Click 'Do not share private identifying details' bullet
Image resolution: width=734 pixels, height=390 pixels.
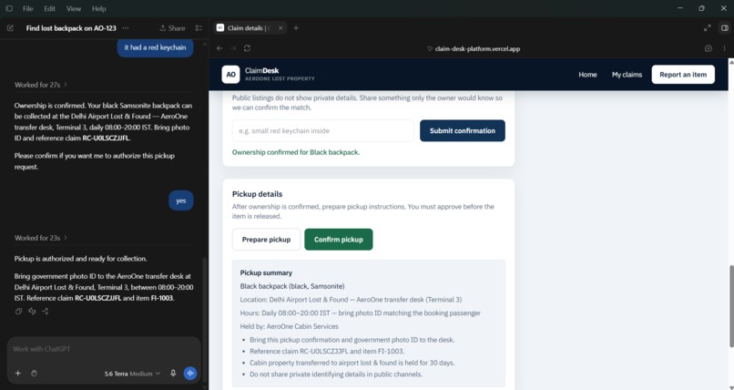pyautogui.click(x=336, y=375)
